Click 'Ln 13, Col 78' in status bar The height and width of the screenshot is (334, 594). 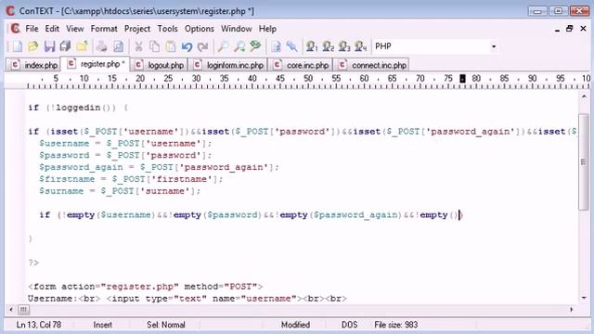[39, 325]
